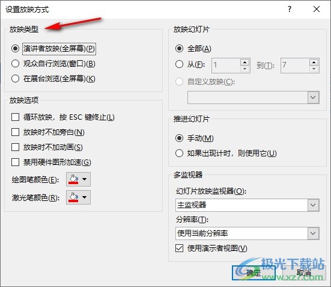The image size is (331, 287).
Task: Uncheck 使用演示者视图 checkbox
Action: 179,248
